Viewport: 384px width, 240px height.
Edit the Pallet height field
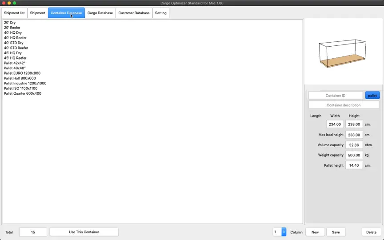[354, 165]
